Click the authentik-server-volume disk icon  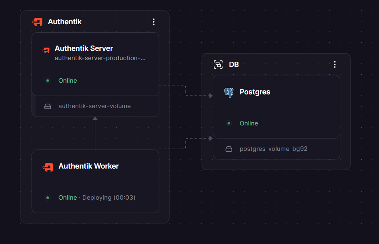[48, 106]
